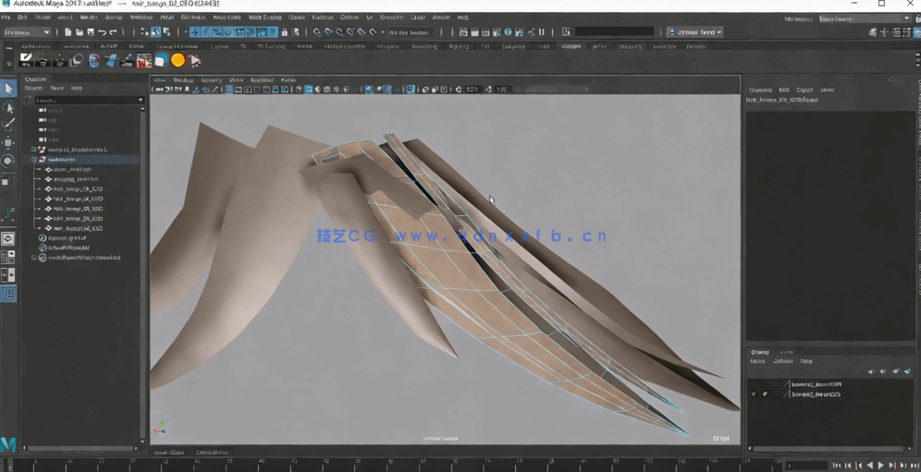Image resolution: width=921 pixels, height=472 pixels.
Task: Collapse the selected group in Outliner
Action: (34, 160)
